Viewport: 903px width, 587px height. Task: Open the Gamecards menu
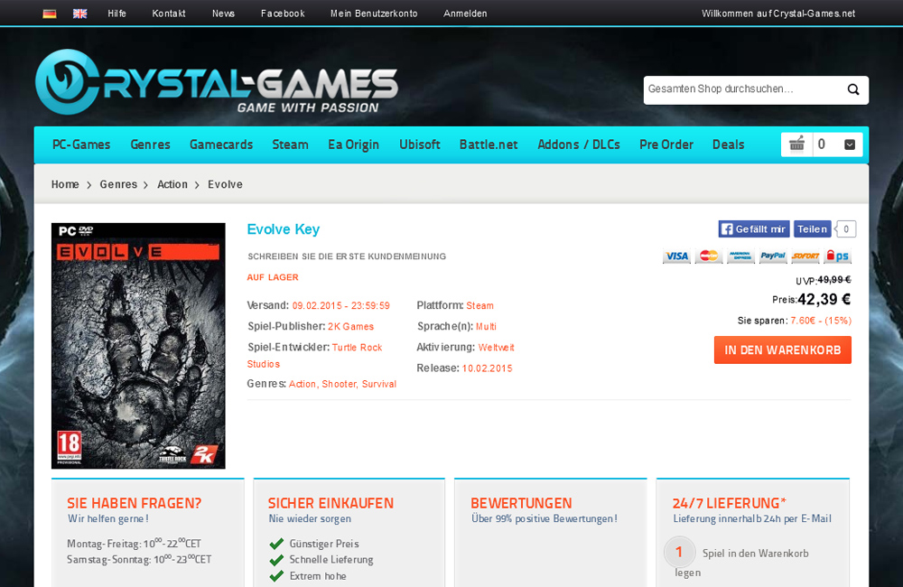[221, 144]
